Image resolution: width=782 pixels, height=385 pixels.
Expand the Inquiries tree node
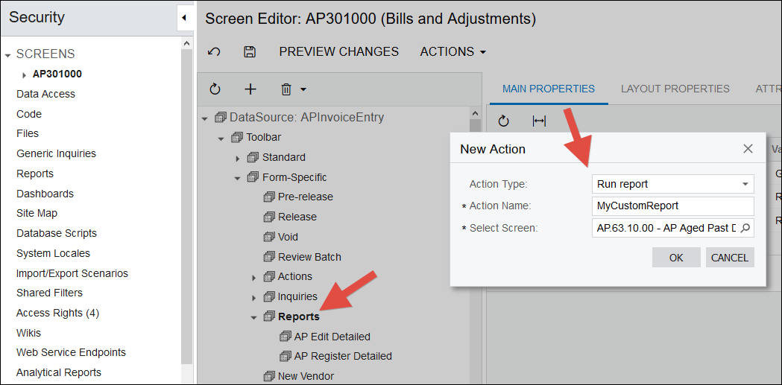coord(254,297)
